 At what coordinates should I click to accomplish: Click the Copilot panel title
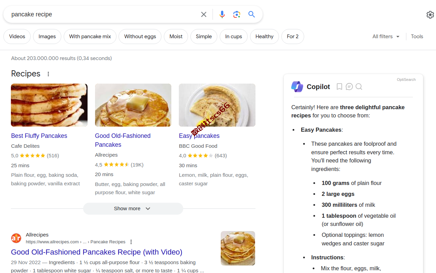pos(318,87)
